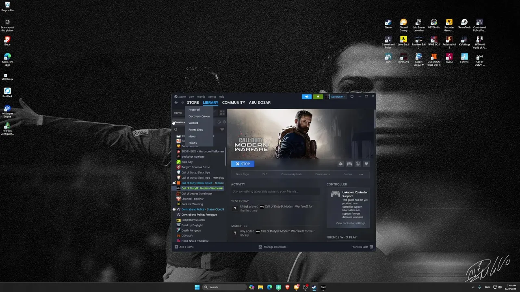Click the ready-to-play icon in the library sidebar
Viewport: 520px width, 292px height.
pyautogui.click(x=224, y=122)
